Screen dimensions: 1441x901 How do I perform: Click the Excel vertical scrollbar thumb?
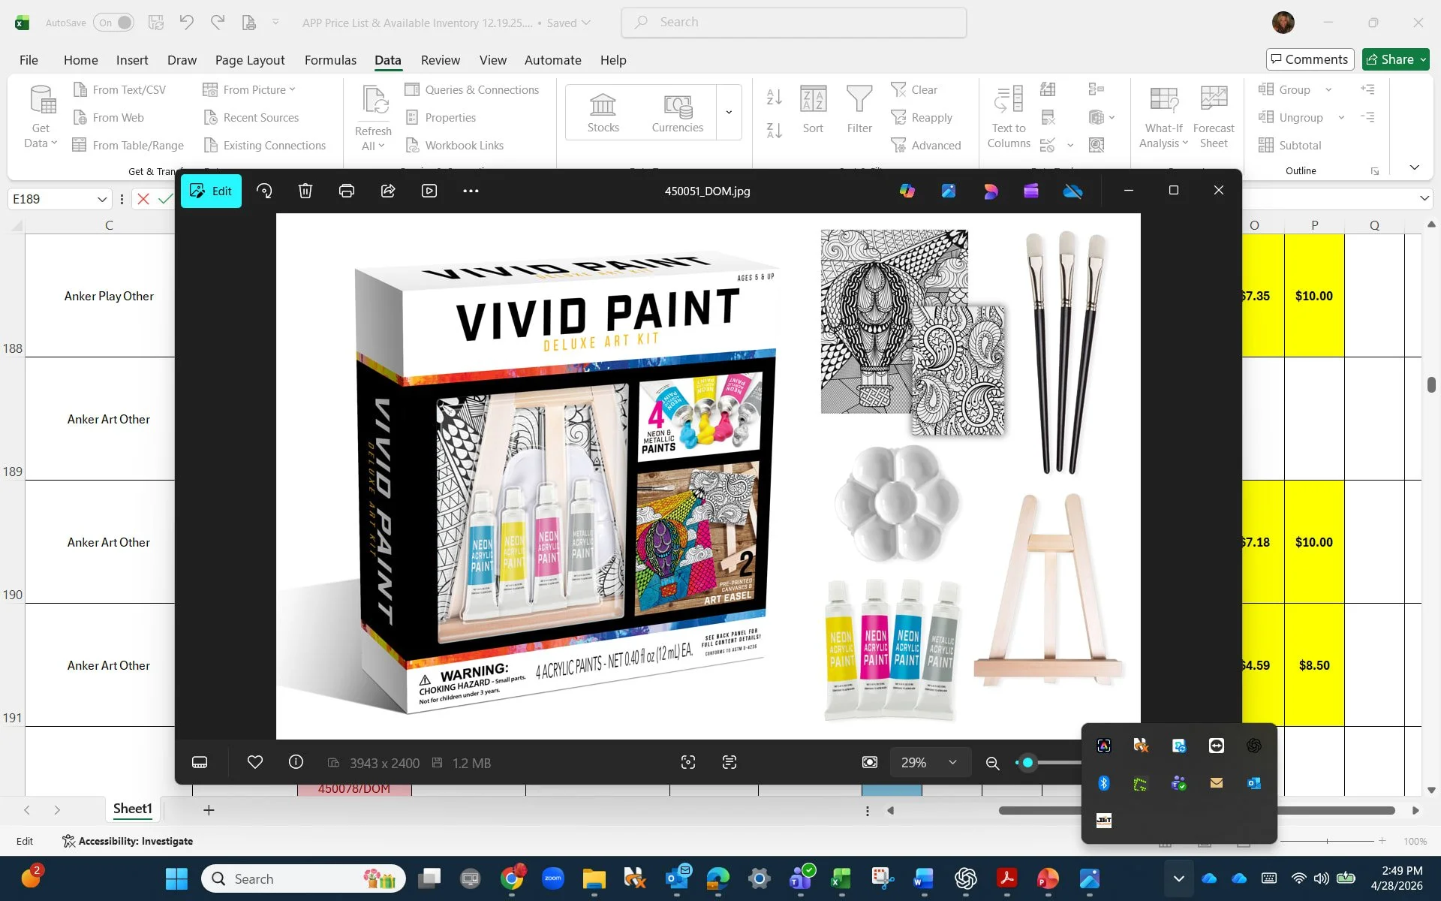pyautogui.click(x=1431, y=384)
